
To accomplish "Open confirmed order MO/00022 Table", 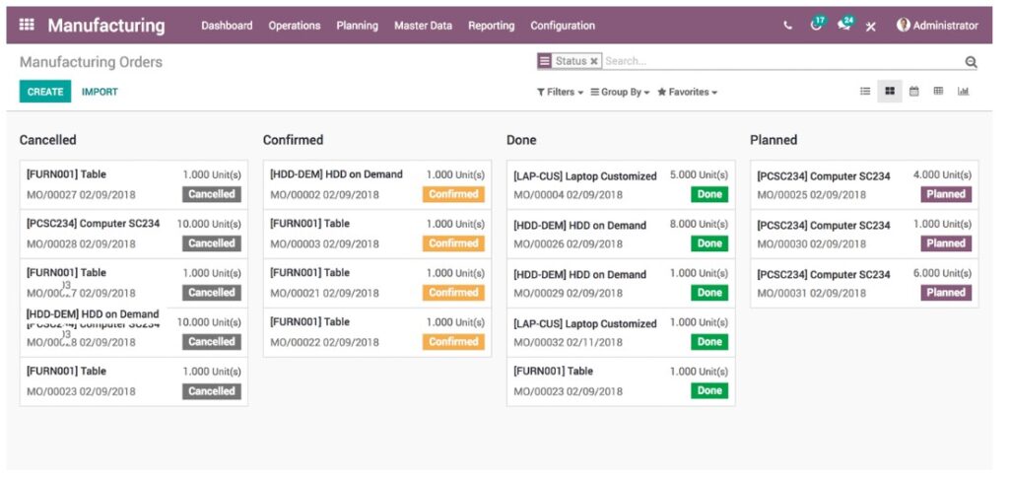I will point(377,332).
